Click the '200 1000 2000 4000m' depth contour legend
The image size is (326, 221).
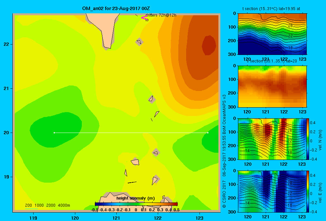coord(47,205)
